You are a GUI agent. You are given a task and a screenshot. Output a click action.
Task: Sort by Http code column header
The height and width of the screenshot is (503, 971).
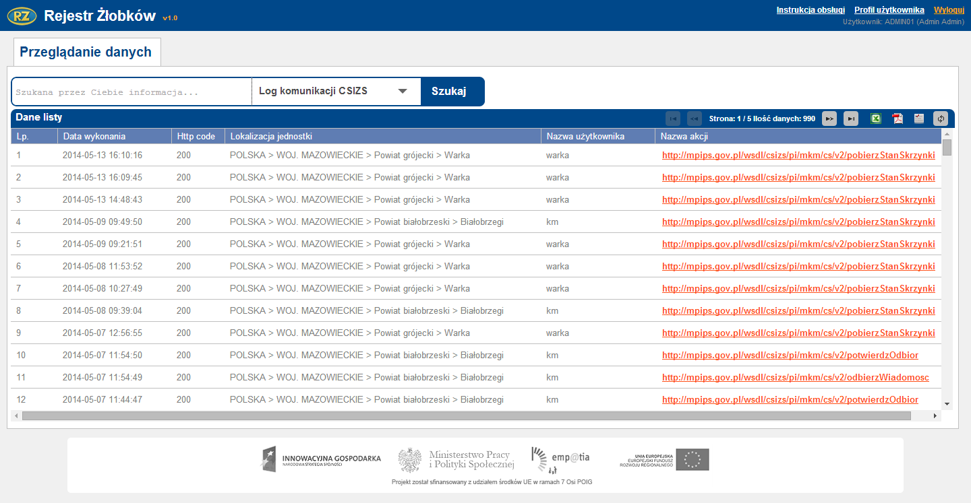(198, 136)
